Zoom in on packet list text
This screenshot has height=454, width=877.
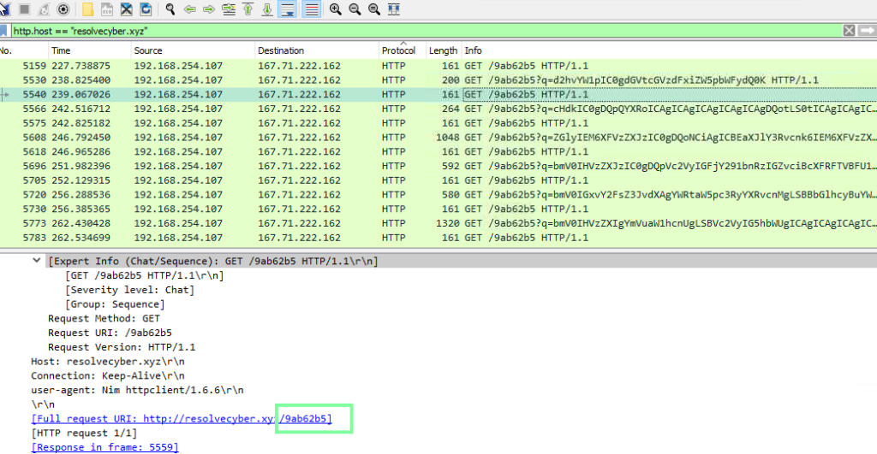335,9
